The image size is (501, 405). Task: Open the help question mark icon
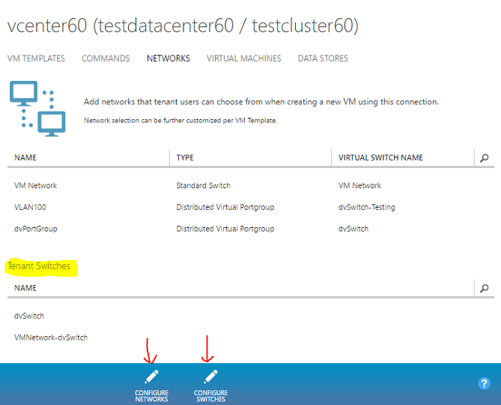pyautogui.click(x=484, y=383)
